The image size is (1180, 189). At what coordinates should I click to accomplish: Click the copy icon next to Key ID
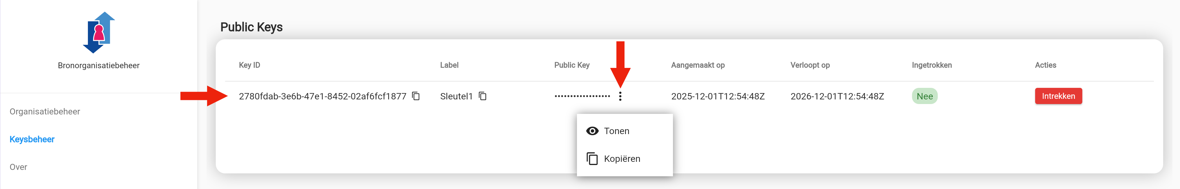coord(416,96)
